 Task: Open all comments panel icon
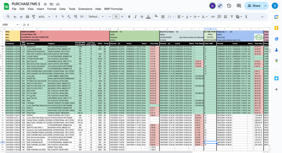239,6
